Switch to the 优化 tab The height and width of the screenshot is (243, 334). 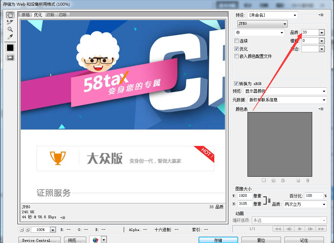click(38, 15)
